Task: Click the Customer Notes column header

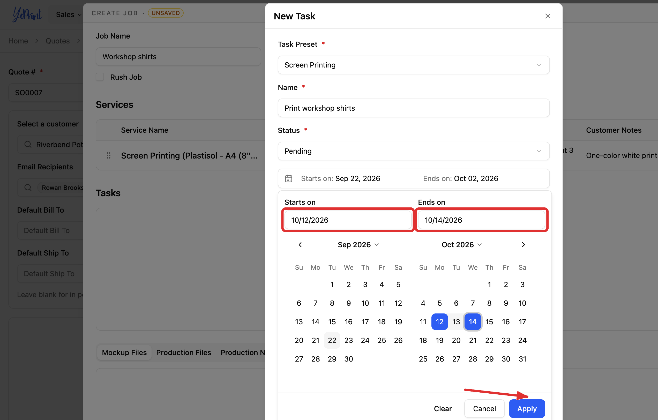Action: pyautogui.click(x=614, y=130)
